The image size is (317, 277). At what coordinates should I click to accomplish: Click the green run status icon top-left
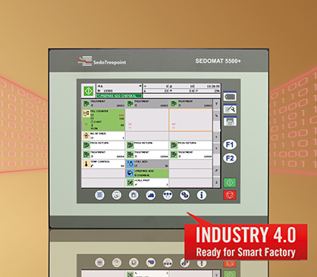click(x=89, y=91)
